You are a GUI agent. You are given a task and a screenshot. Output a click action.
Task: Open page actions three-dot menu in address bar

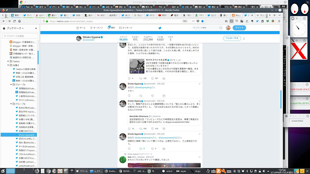click(193, 21)
